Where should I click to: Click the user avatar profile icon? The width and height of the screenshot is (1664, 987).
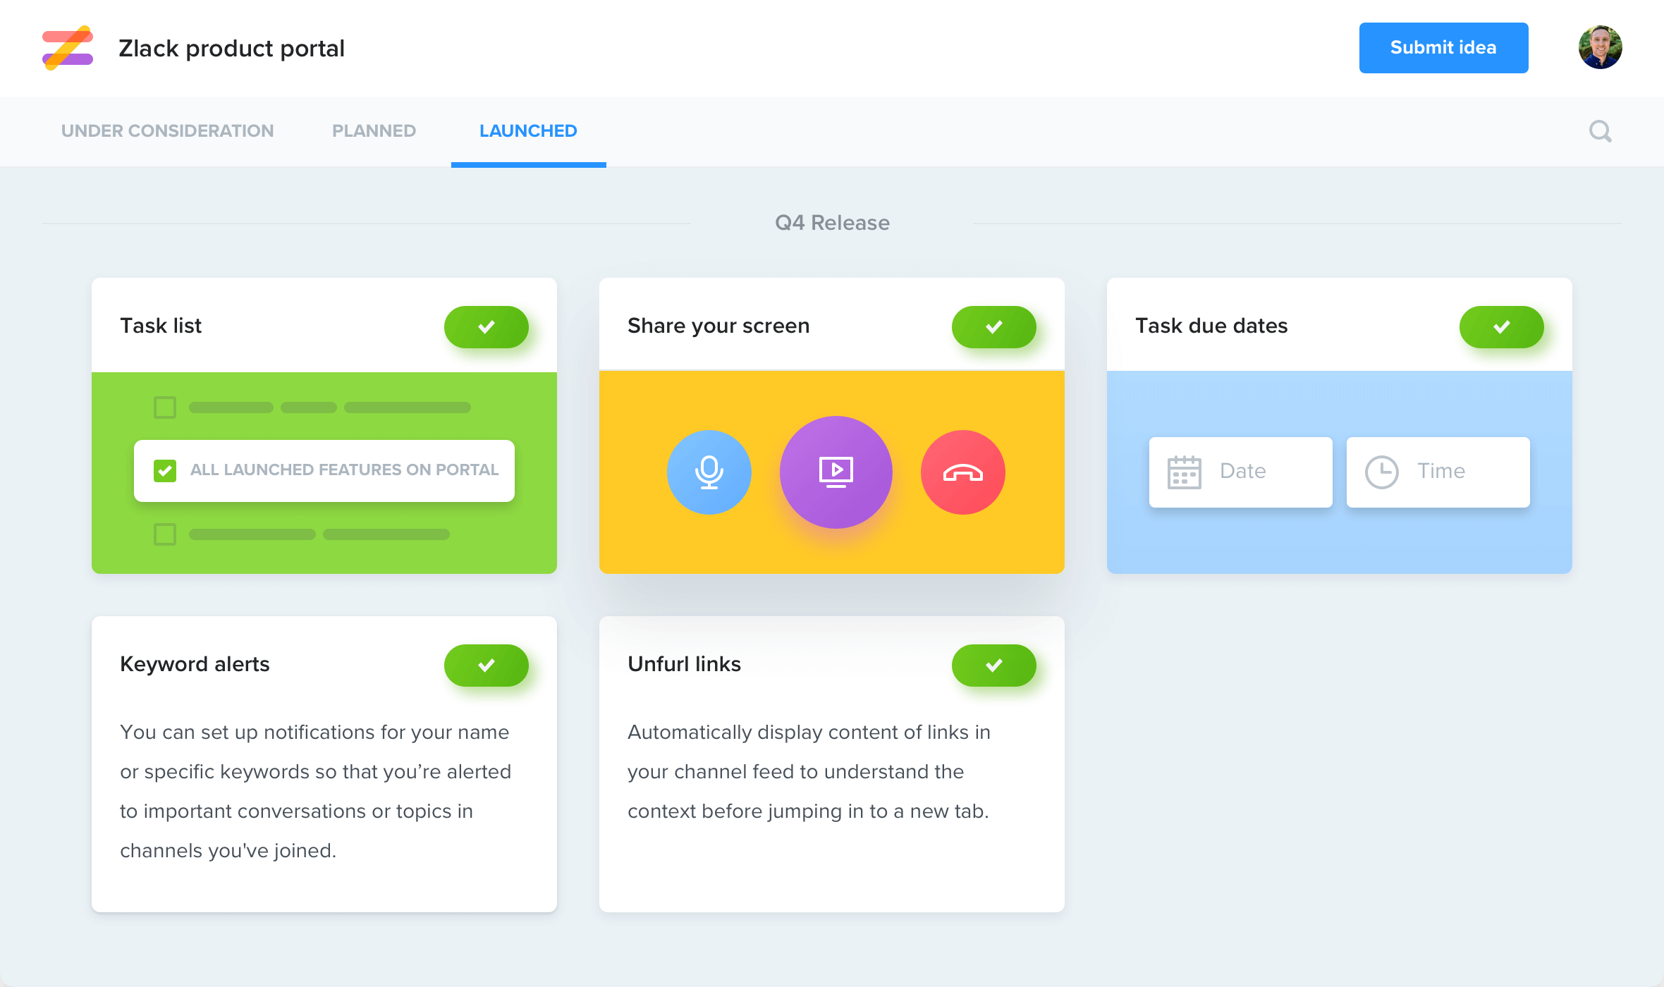pos(1599,48)
